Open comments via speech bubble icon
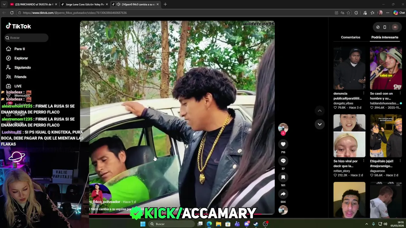 (x=283, y=161)
